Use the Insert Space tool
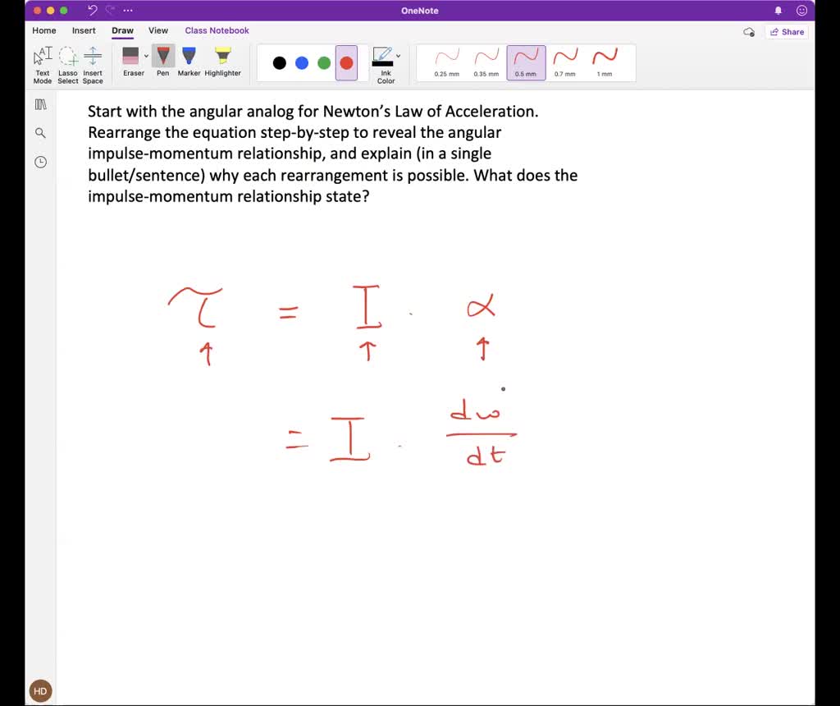840x706 pixels. click(93, 59)
